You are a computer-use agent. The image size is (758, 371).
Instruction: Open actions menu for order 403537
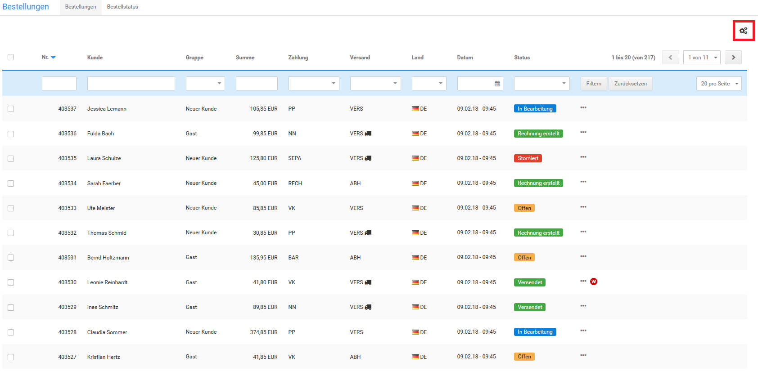pos(583,108)
